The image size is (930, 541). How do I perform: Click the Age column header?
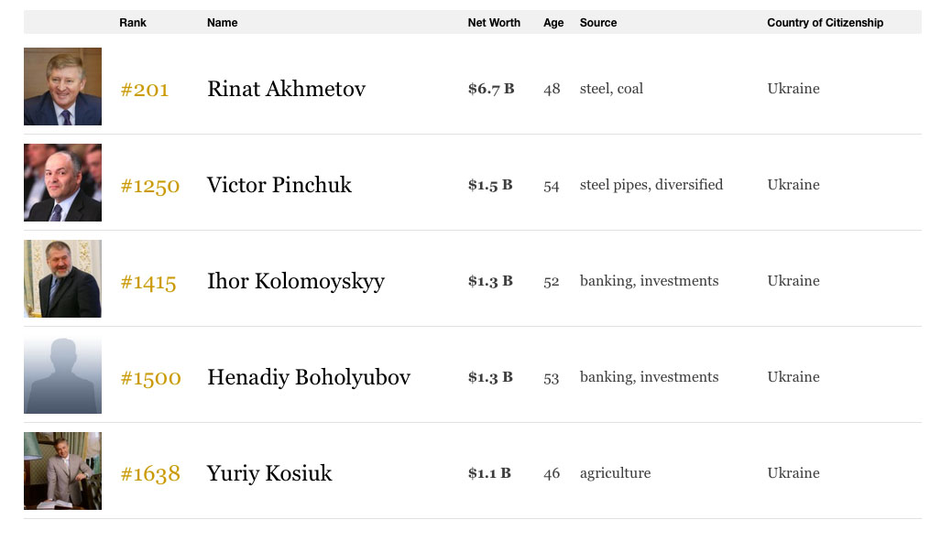pyautogui.click(x=553, y=23)
